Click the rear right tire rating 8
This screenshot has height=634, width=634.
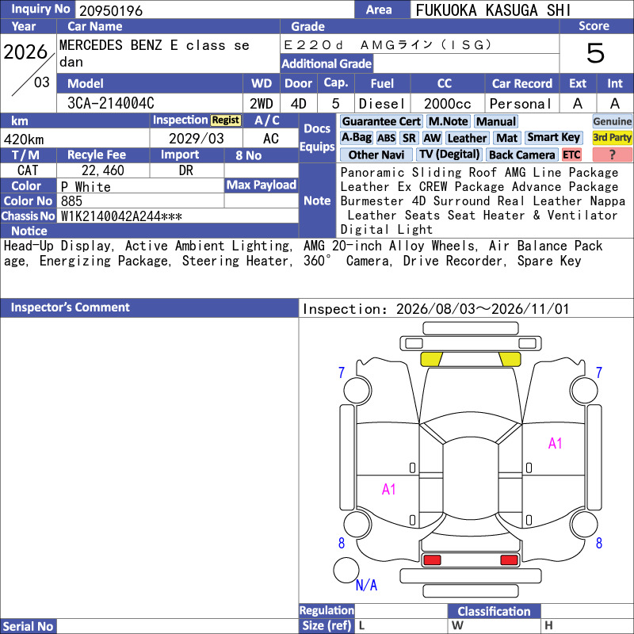point(599,543)
